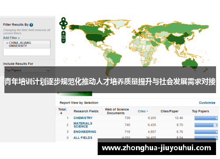Expand the Top Papers dropdown
Image resolution: width=220 pixels, height=159 pixels.
[x=48, y=70]
